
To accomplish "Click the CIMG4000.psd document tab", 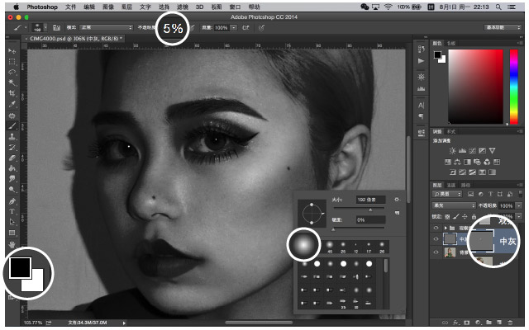I will pos(73,38).
